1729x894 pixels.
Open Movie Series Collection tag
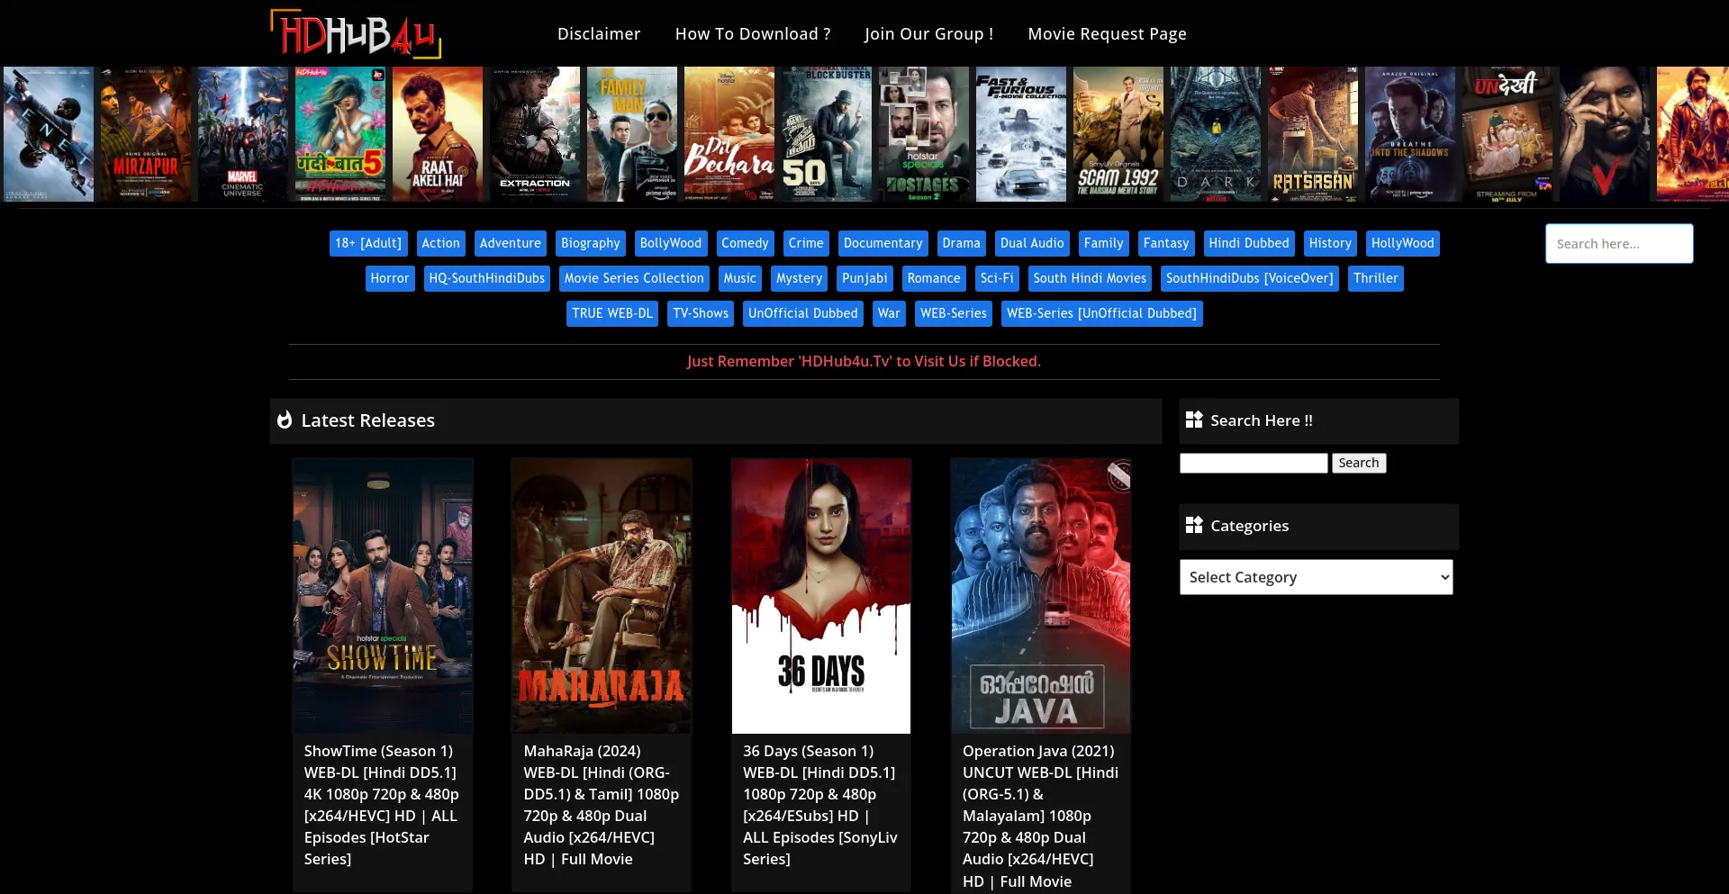[x=634, y=278]
